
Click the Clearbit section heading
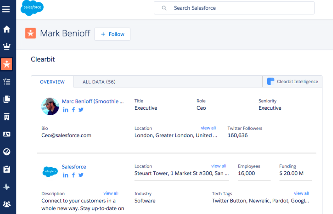(x=43, y=59)
